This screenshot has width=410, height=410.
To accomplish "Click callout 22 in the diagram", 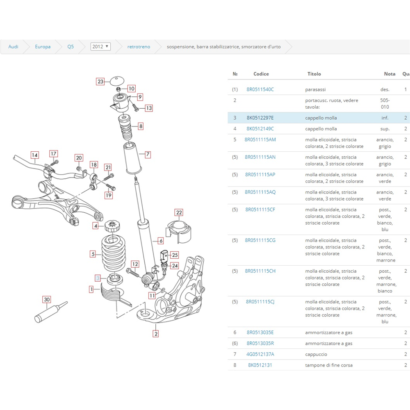I will (179, 212).
